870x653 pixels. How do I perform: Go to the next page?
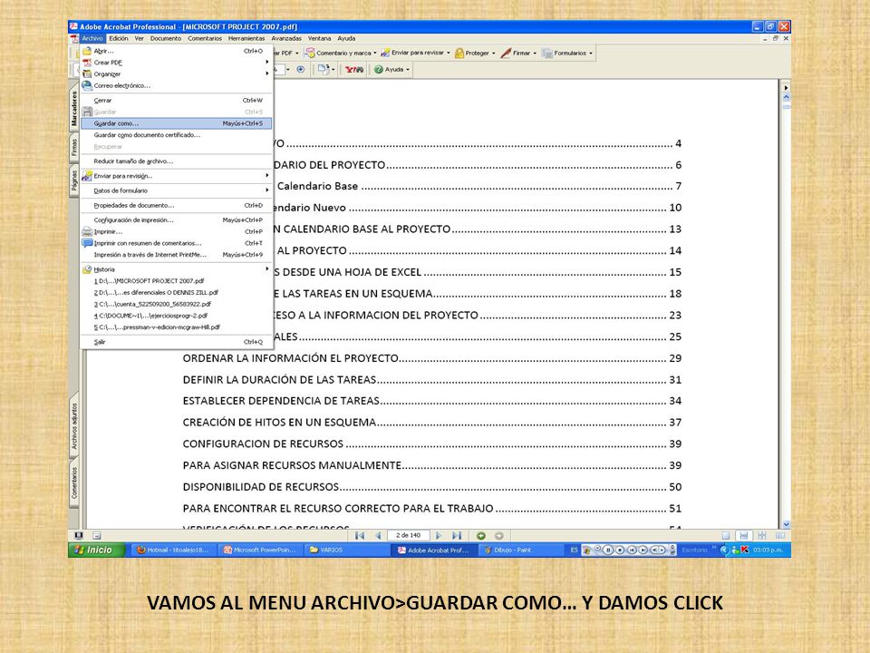point(439,536)
